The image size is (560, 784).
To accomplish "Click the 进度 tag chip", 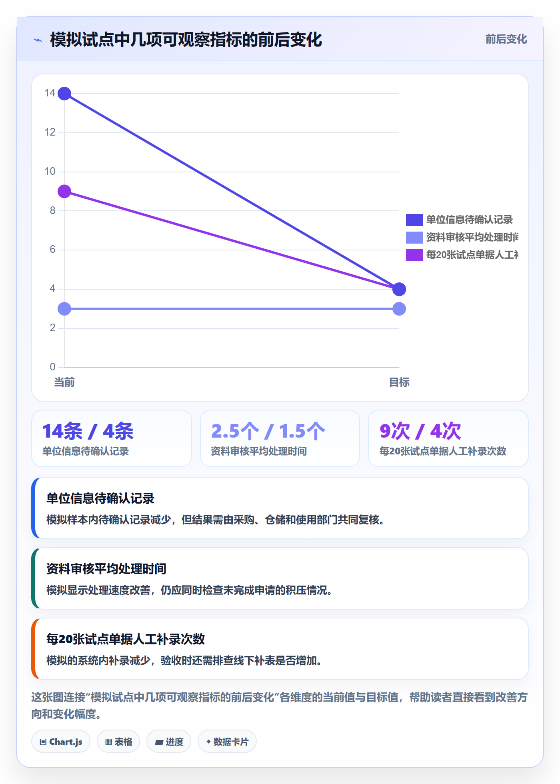I will pos(169,742).
